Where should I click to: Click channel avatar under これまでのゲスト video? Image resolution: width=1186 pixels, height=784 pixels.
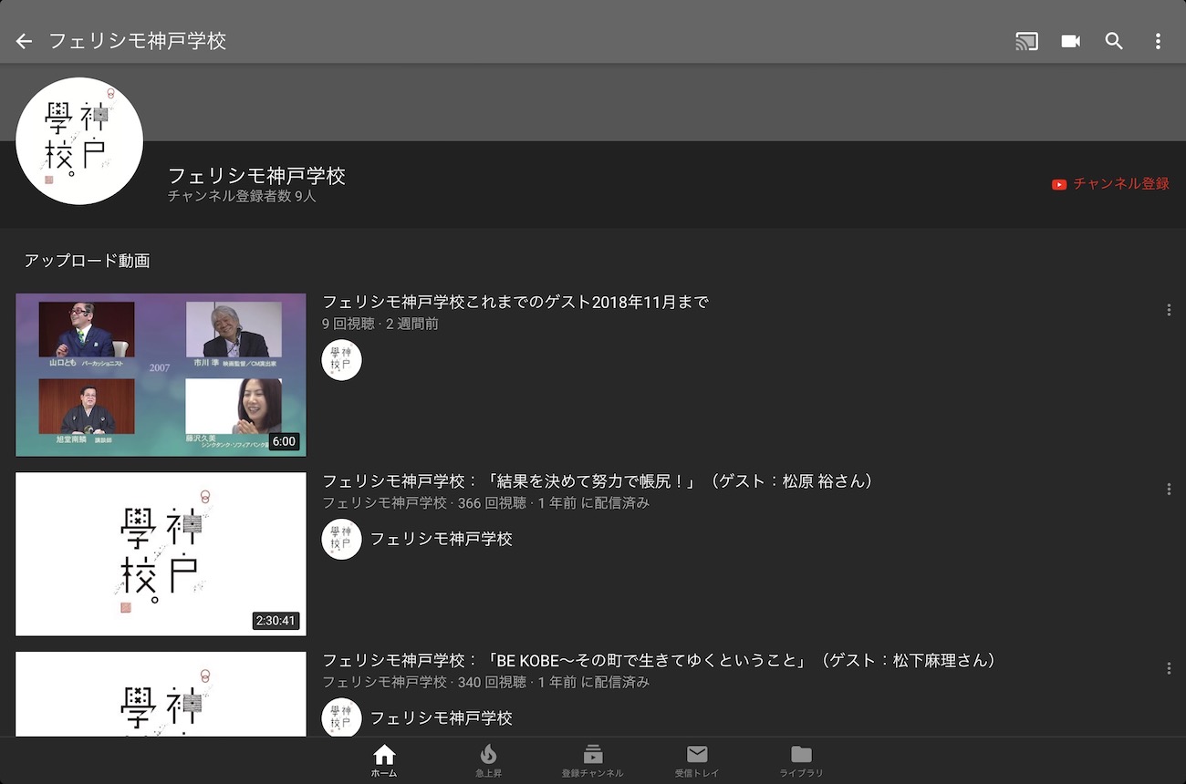(342, 360)
